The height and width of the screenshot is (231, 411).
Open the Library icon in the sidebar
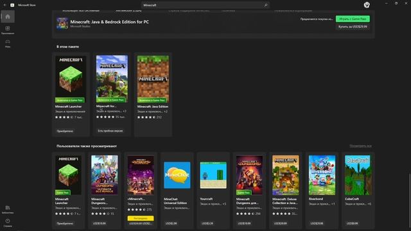click(x=8, y=209)
